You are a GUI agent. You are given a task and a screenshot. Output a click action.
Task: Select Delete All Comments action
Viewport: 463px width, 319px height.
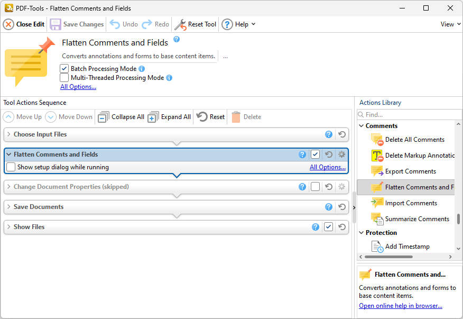pyautogui.click(x=408, y=140)
